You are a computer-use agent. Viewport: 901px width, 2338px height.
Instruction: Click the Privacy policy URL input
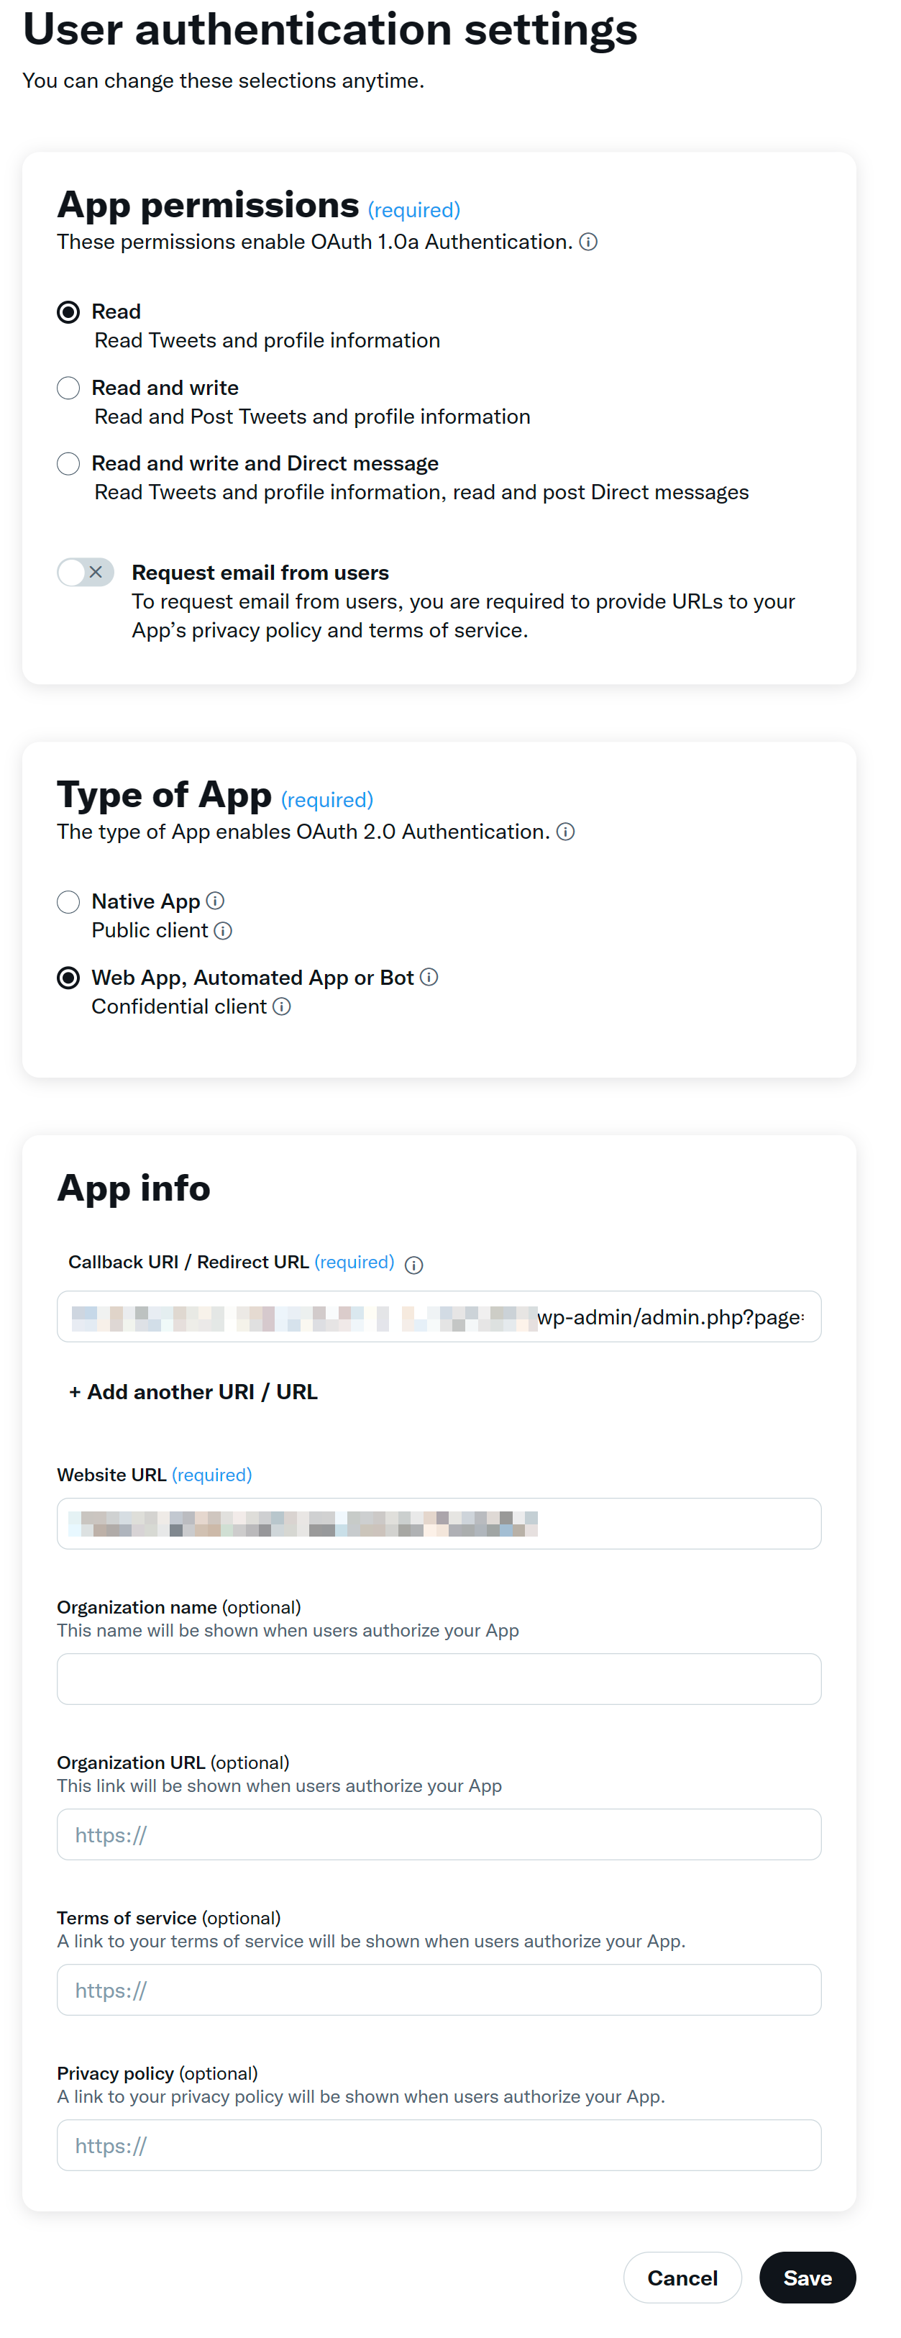[438, 2144]
